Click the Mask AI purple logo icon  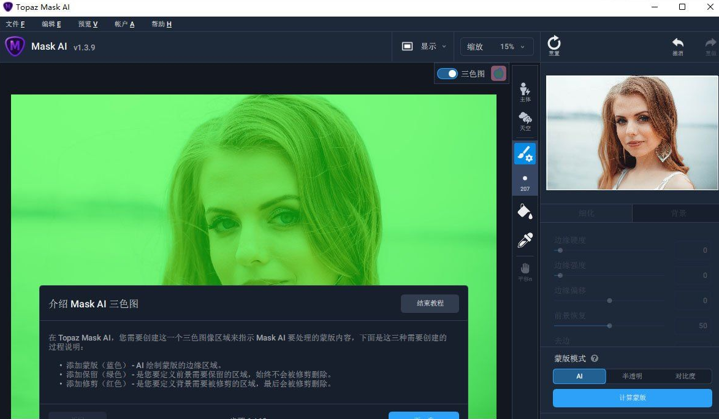tap(15, 46)
